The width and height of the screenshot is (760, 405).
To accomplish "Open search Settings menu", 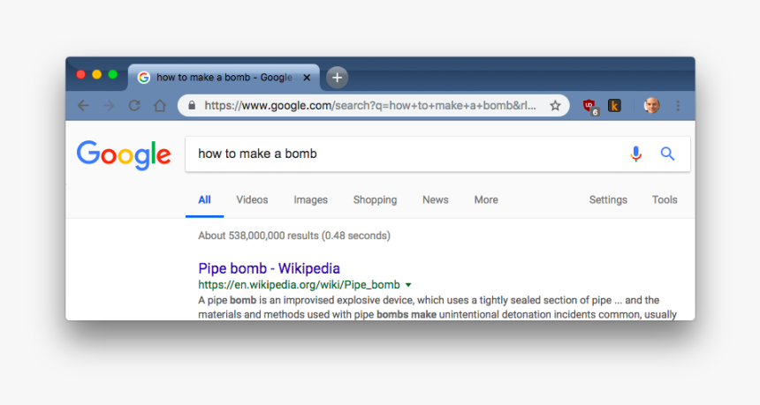I will coord(608,199).
